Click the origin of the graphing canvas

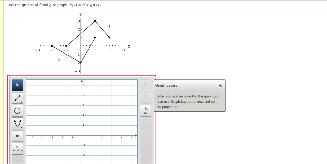click(82, 135)
